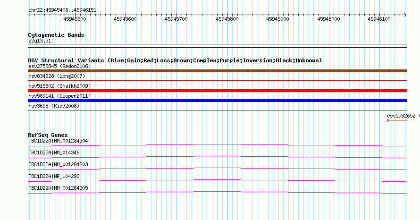Screen dimensions: 420x220
Task: Click the Cytogenetic Bands track title
Action: (56, 35)
